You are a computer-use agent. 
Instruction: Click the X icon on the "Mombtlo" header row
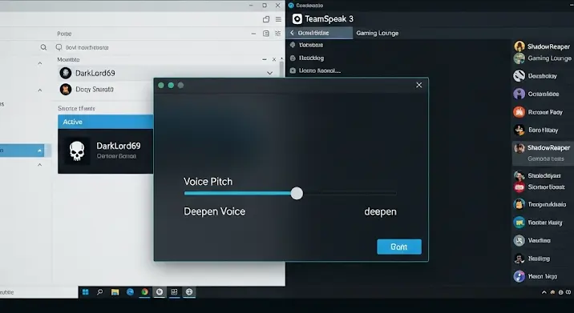point(274,59)
